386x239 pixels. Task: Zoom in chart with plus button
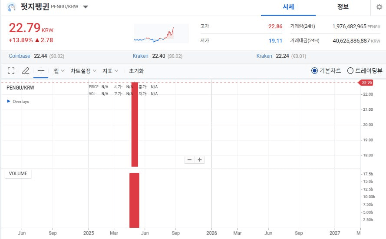pyautogui.click(x=200, y=159)
